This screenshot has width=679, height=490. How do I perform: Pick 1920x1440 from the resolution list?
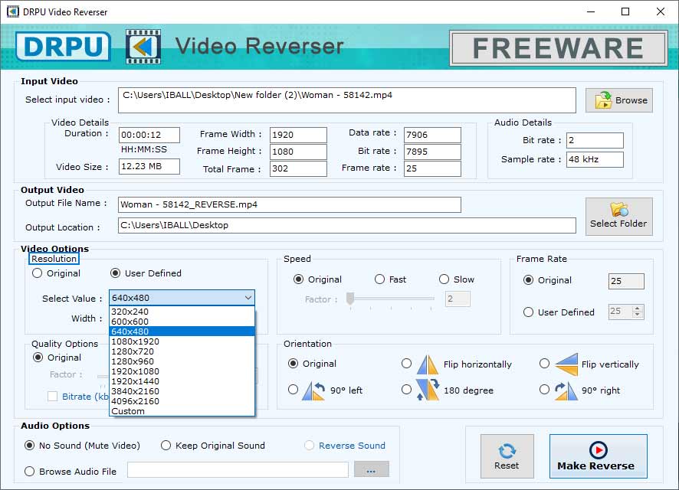coord(182,381)
